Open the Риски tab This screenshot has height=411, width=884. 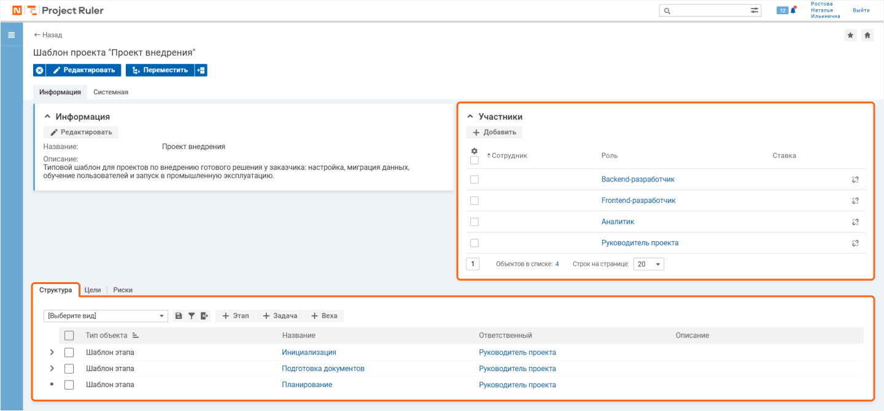123,290
